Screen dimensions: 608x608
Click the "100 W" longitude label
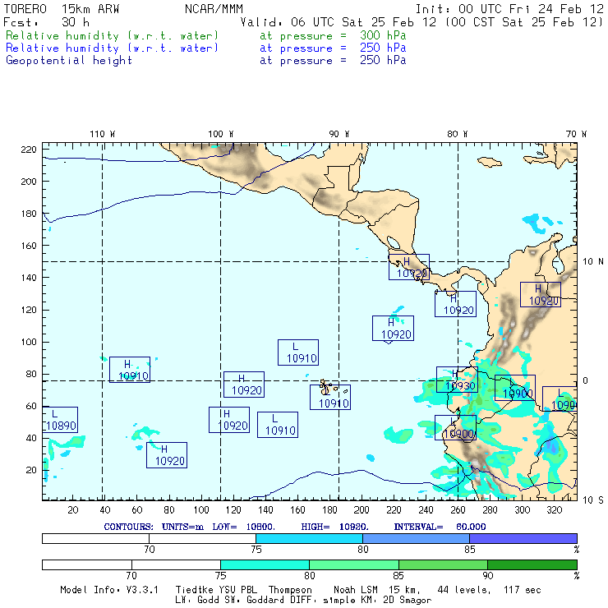coord(221,134)
